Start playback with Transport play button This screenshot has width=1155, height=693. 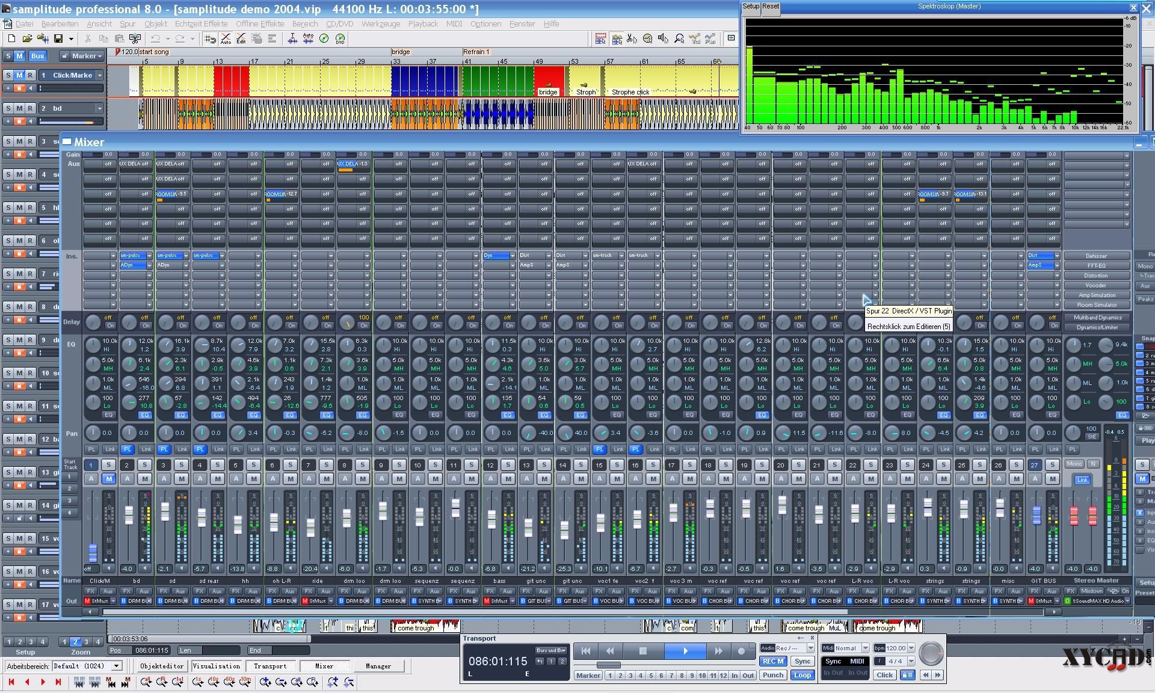click(x=685, y=651)
